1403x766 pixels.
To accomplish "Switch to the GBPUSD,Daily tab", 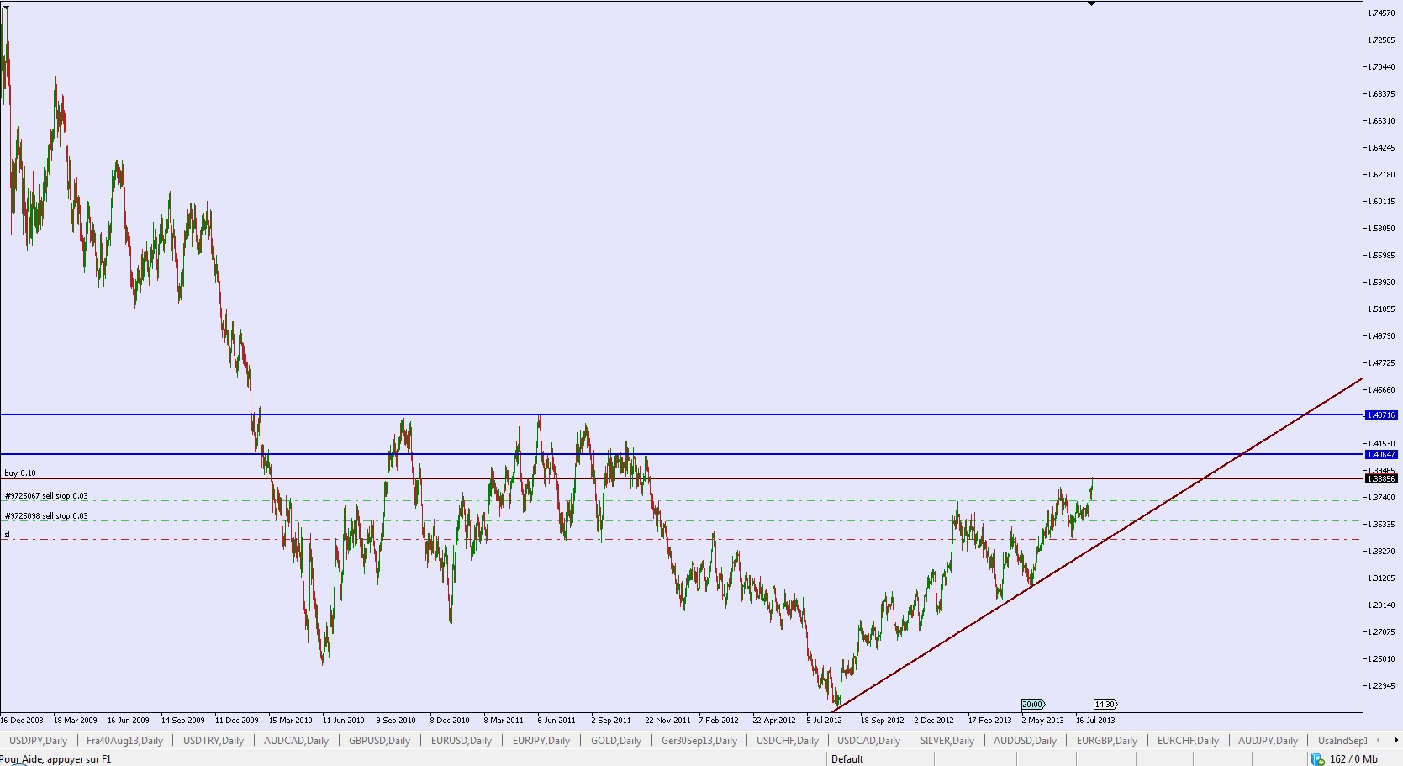I will (x=379, y=741).
